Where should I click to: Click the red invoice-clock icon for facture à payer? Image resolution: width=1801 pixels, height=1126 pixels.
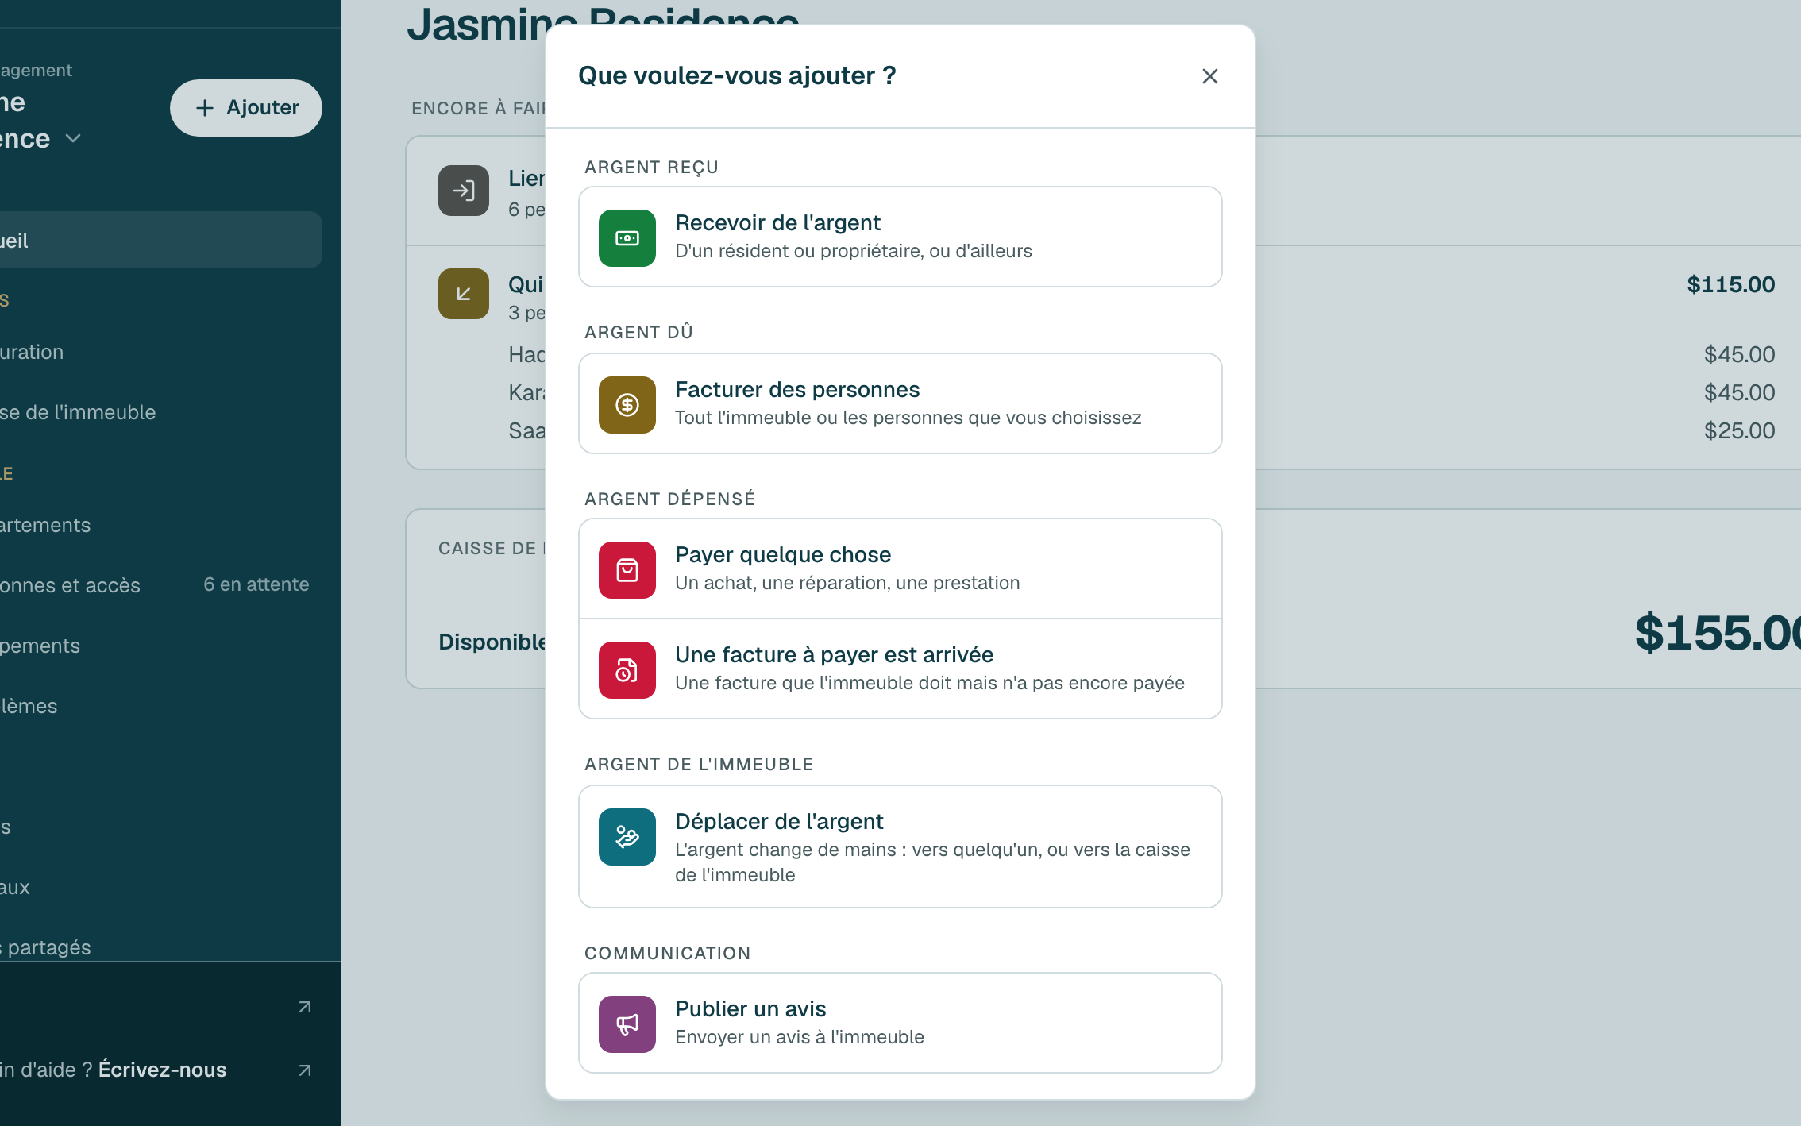[627, 670]
